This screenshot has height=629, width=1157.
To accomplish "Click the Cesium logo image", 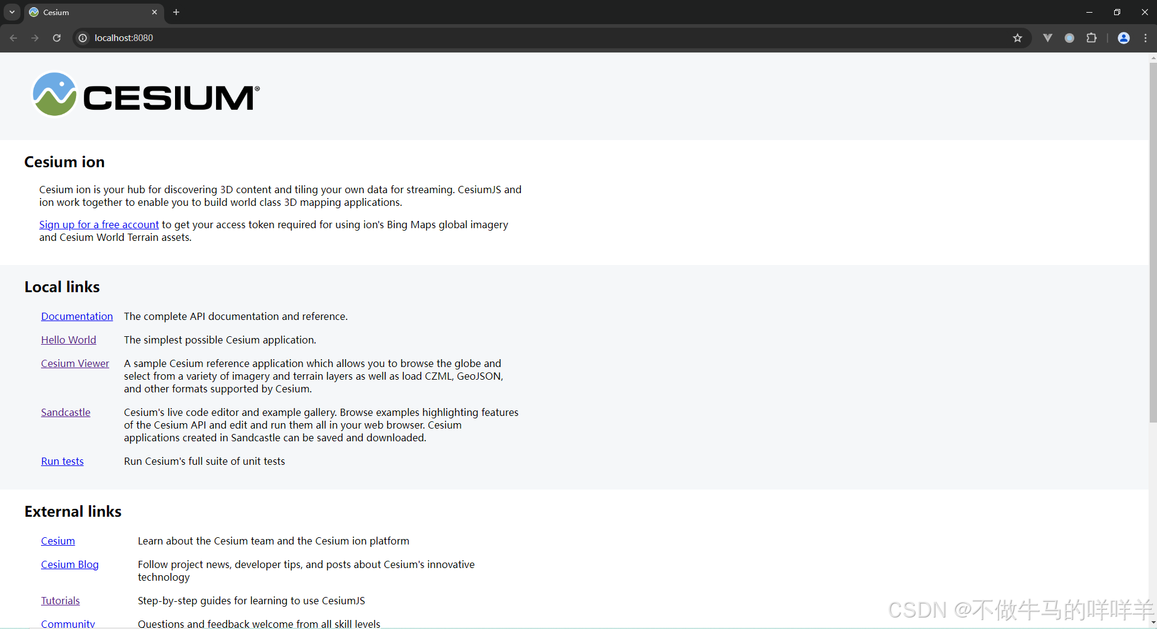I will pyautogui.click(x=145, y=95).
